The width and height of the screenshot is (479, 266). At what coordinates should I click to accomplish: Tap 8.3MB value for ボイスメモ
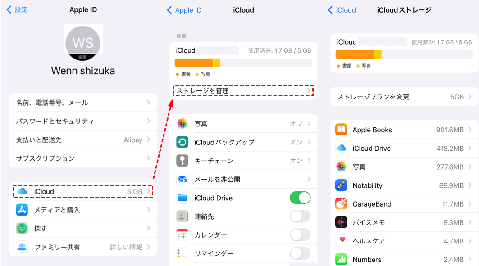[x=453, y=223]
